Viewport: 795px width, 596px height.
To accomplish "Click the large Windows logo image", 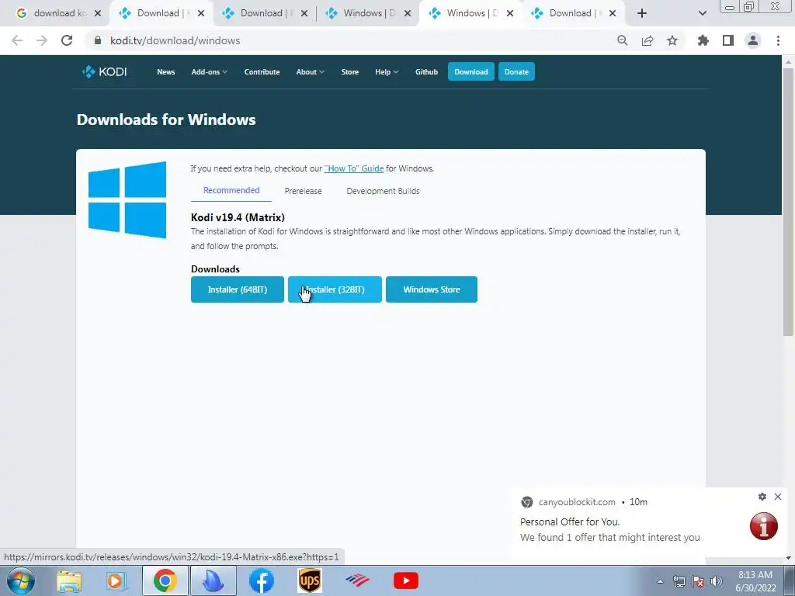I will click(127, 199).
